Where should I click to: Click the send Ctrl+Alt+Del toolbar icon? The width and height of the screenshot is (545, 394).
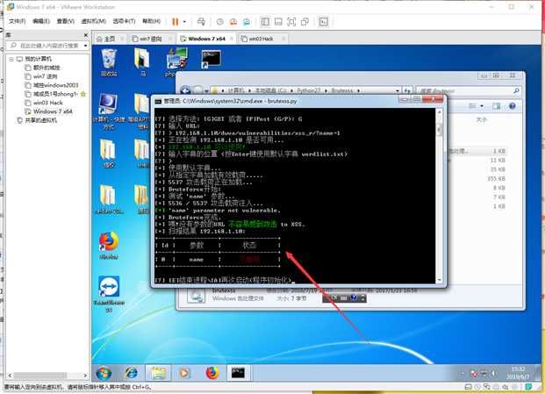tap(201, 22)
